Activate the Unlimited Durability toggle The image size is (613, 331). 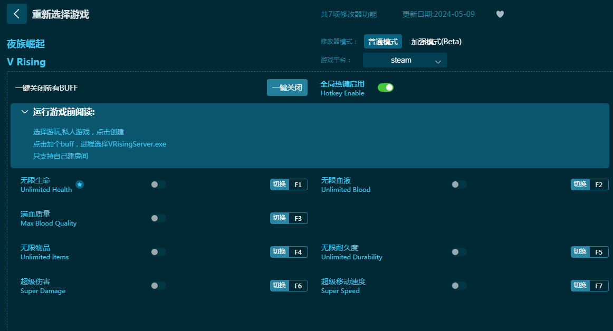(x=459, y=252)
